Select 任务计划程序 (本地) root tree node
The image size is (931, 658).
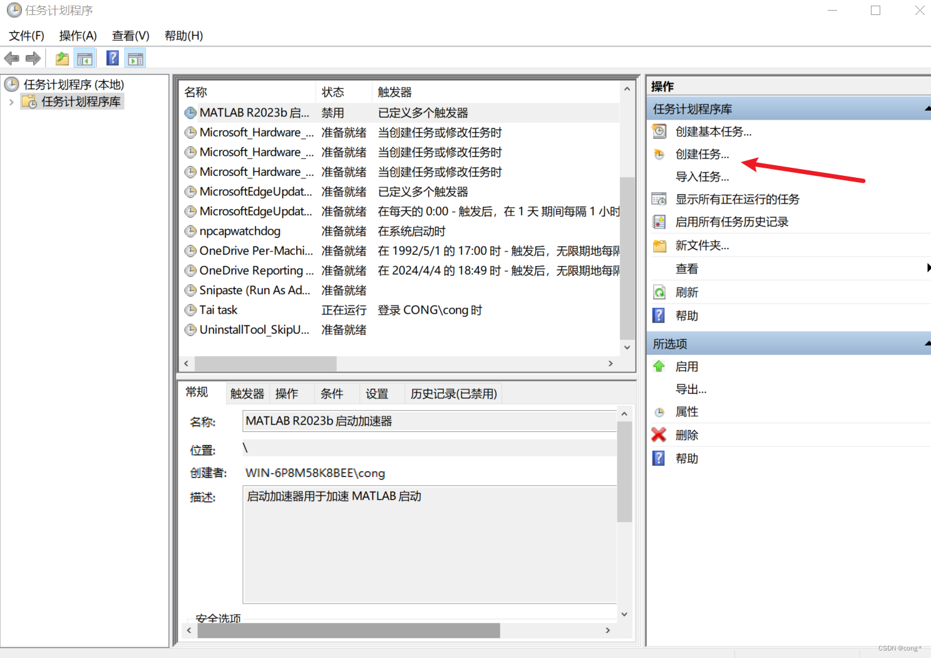point(73,85)
